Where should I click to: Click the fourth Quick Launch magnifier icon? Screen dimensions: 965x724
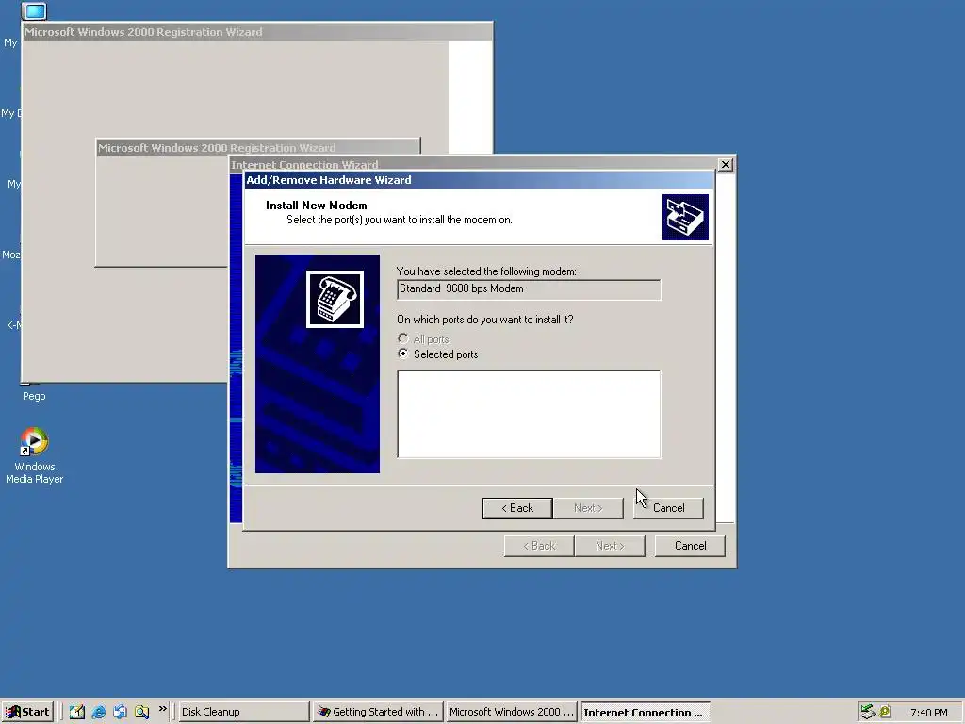(141, 712)
